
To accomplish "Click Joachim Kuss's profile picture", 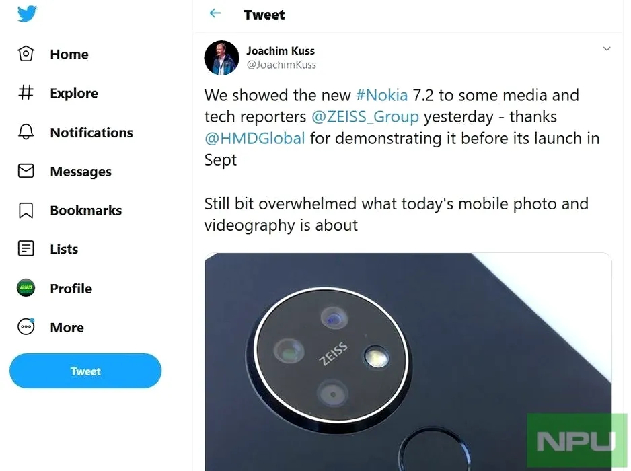I will tap(221, 58).
